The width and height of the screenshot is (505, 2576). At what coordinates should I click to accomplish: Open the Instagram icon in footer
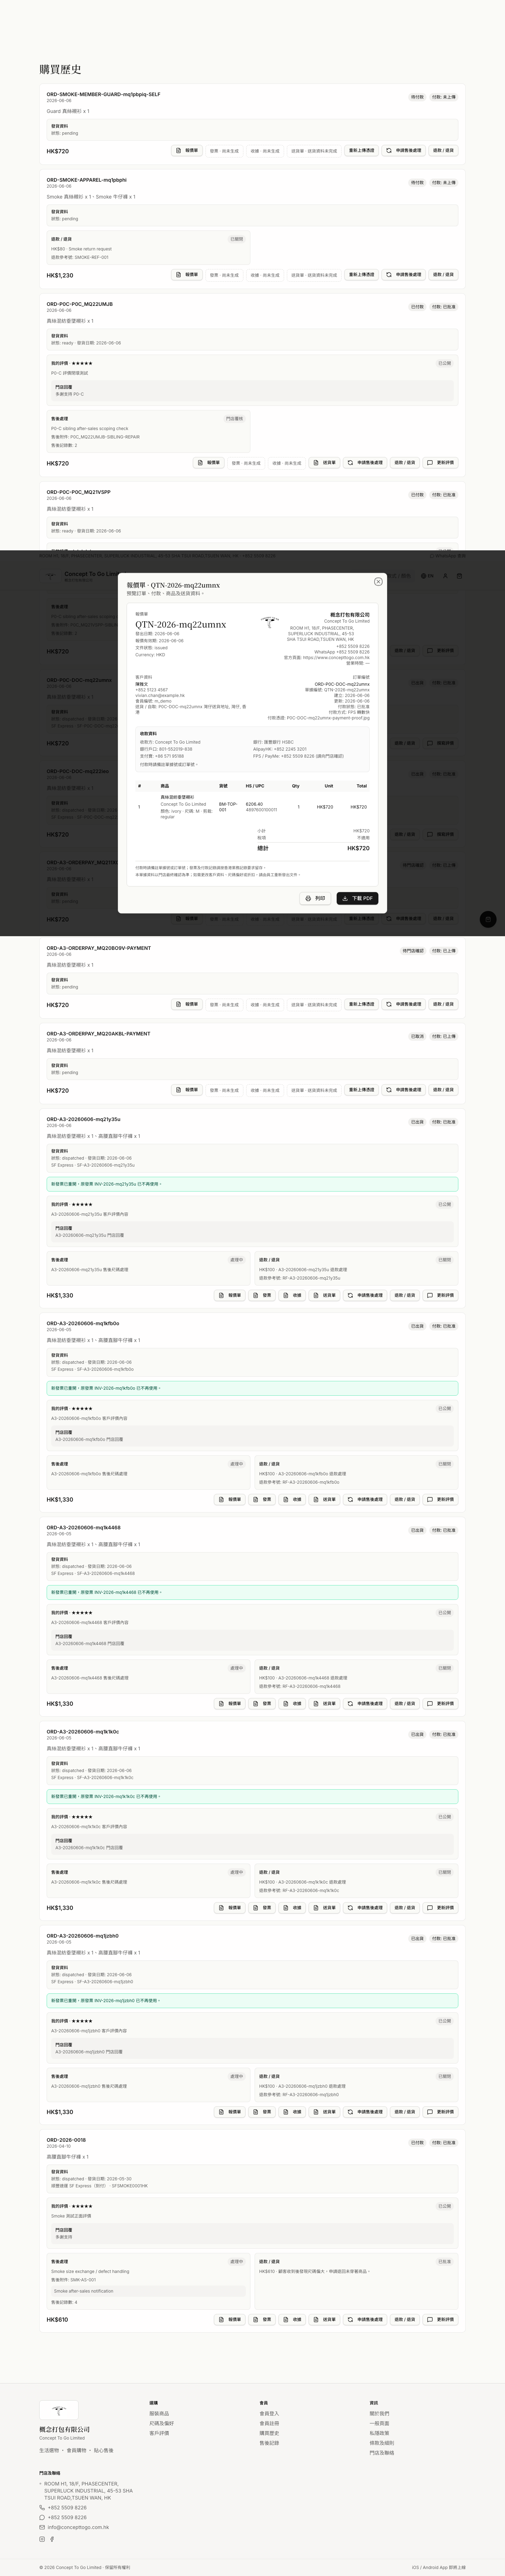pos(42,2539)
